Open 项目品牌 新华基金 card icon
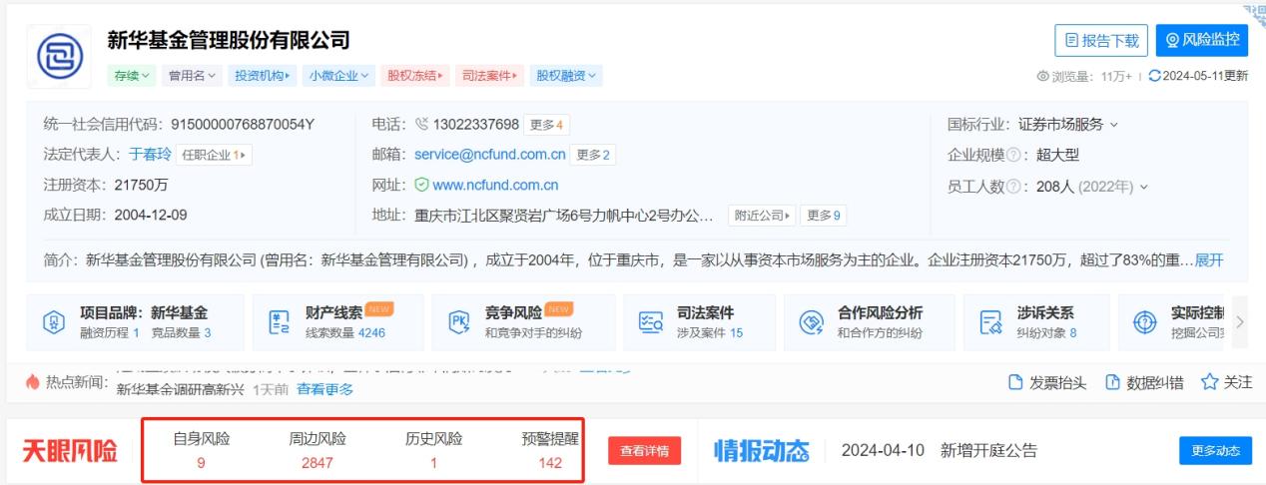The height and width of the screenshot is (485, 1266). (x=55, y=322)
